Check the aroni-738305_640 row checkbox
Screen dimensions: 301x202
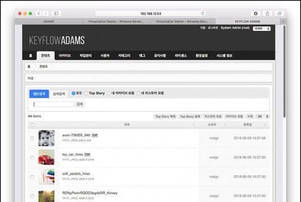pyautogui.click(x=33, y=139)
